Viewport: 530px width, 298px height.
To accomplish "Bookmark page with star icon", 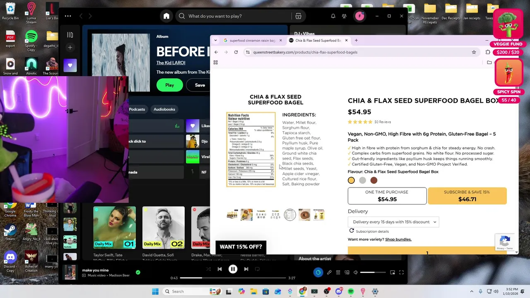I will (474, 52).
